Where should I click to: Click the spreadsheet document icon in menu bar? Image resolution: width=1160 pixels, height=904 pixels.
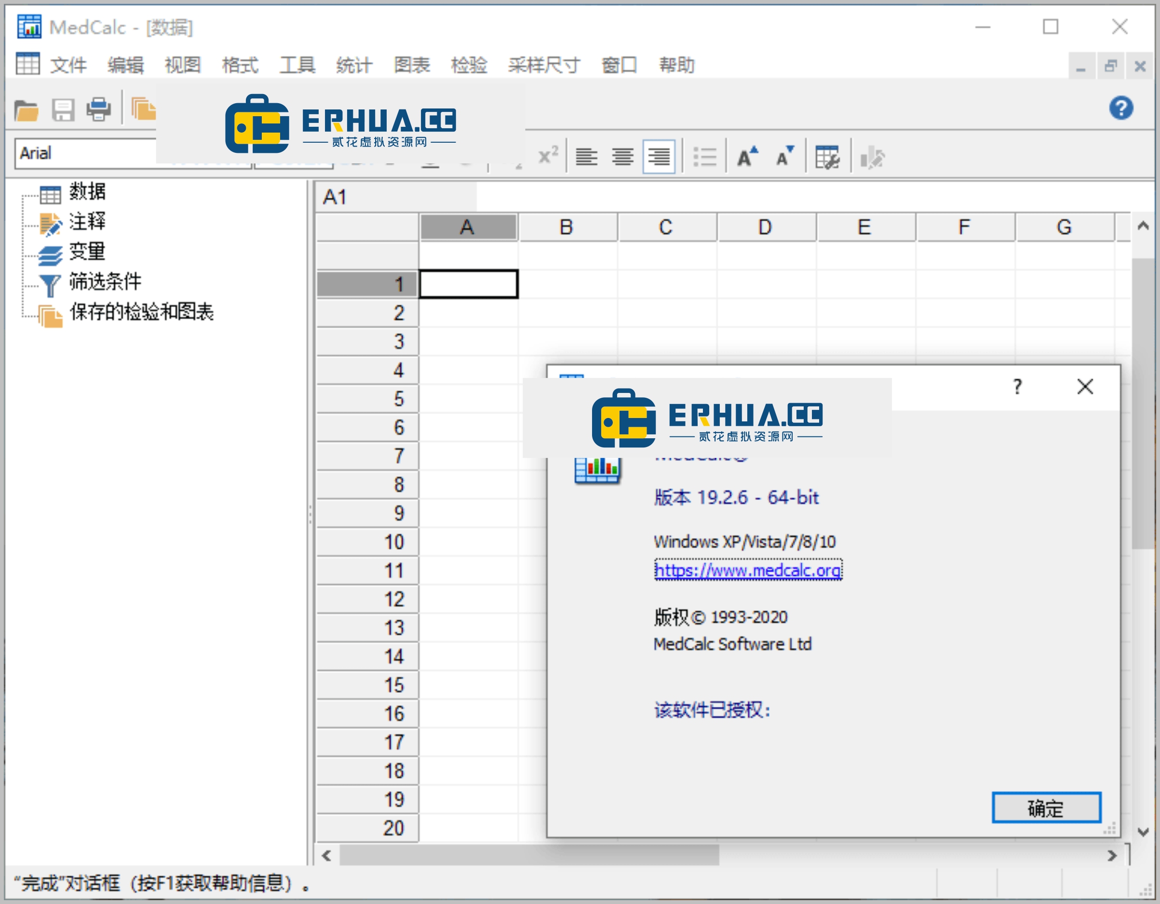pyautogui.click(x=27, y=64)
